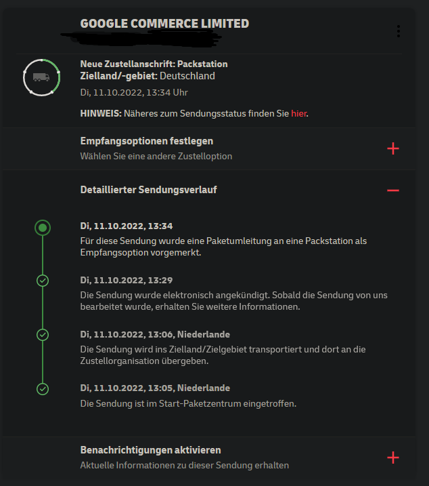Click the checkmark timeline marker for 13:06

pos(43,335)
